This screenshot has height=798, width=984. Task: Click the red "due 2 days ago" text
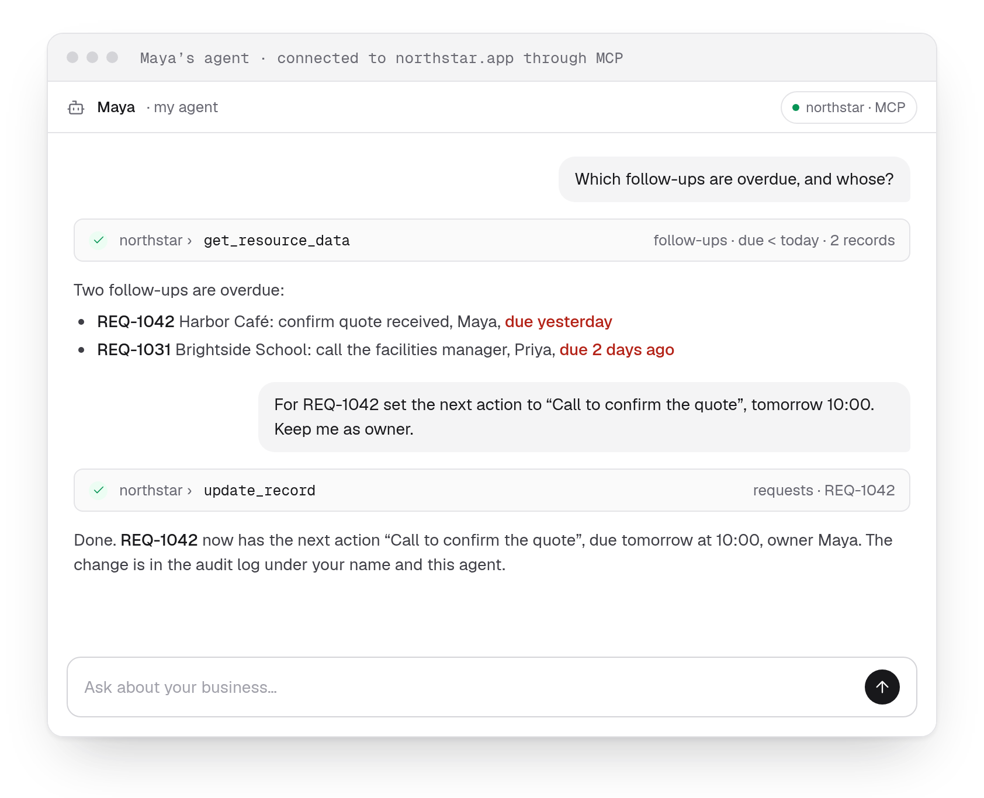616,349
